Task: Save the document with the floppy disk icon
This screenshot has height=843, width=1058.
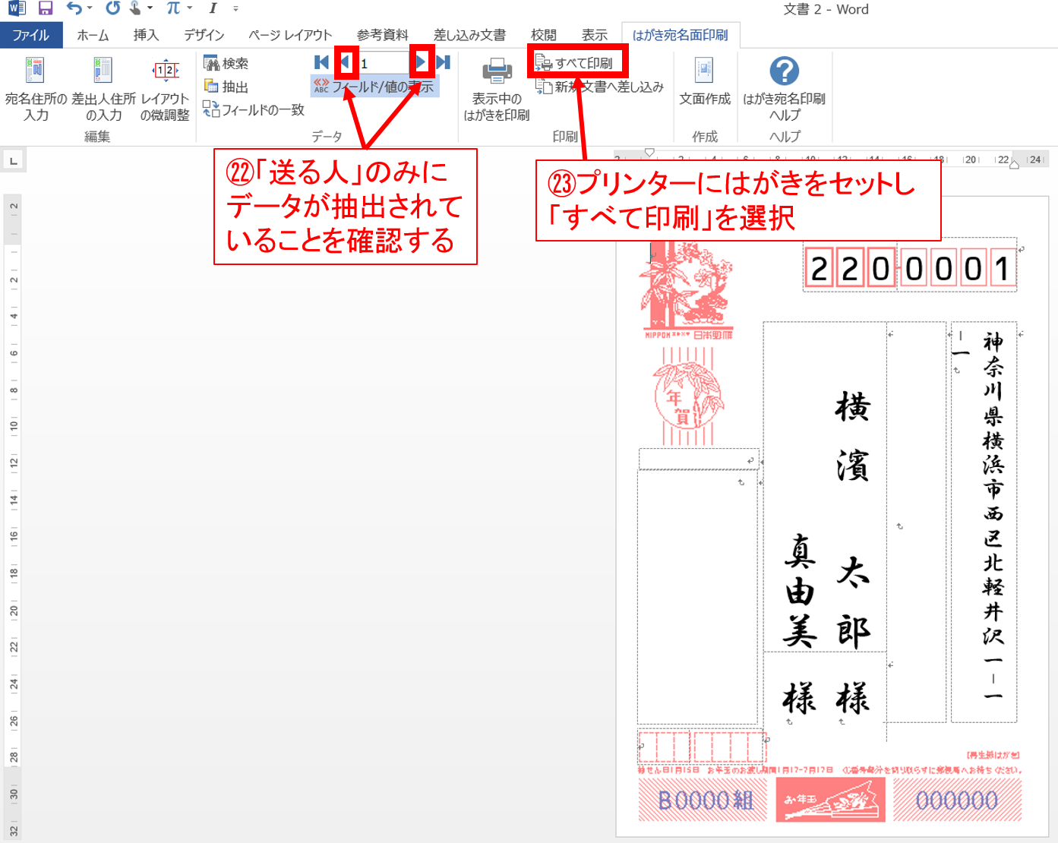Action: pos(46,9)
